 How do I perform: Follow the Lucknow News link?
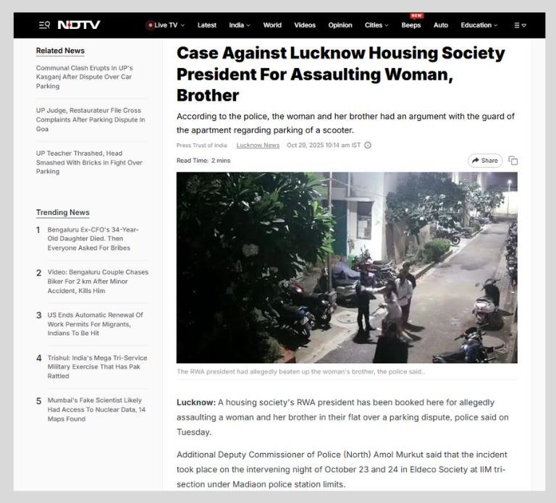258,145
